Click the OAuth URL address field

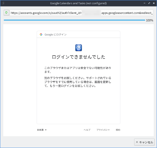[x=81, y=13]
